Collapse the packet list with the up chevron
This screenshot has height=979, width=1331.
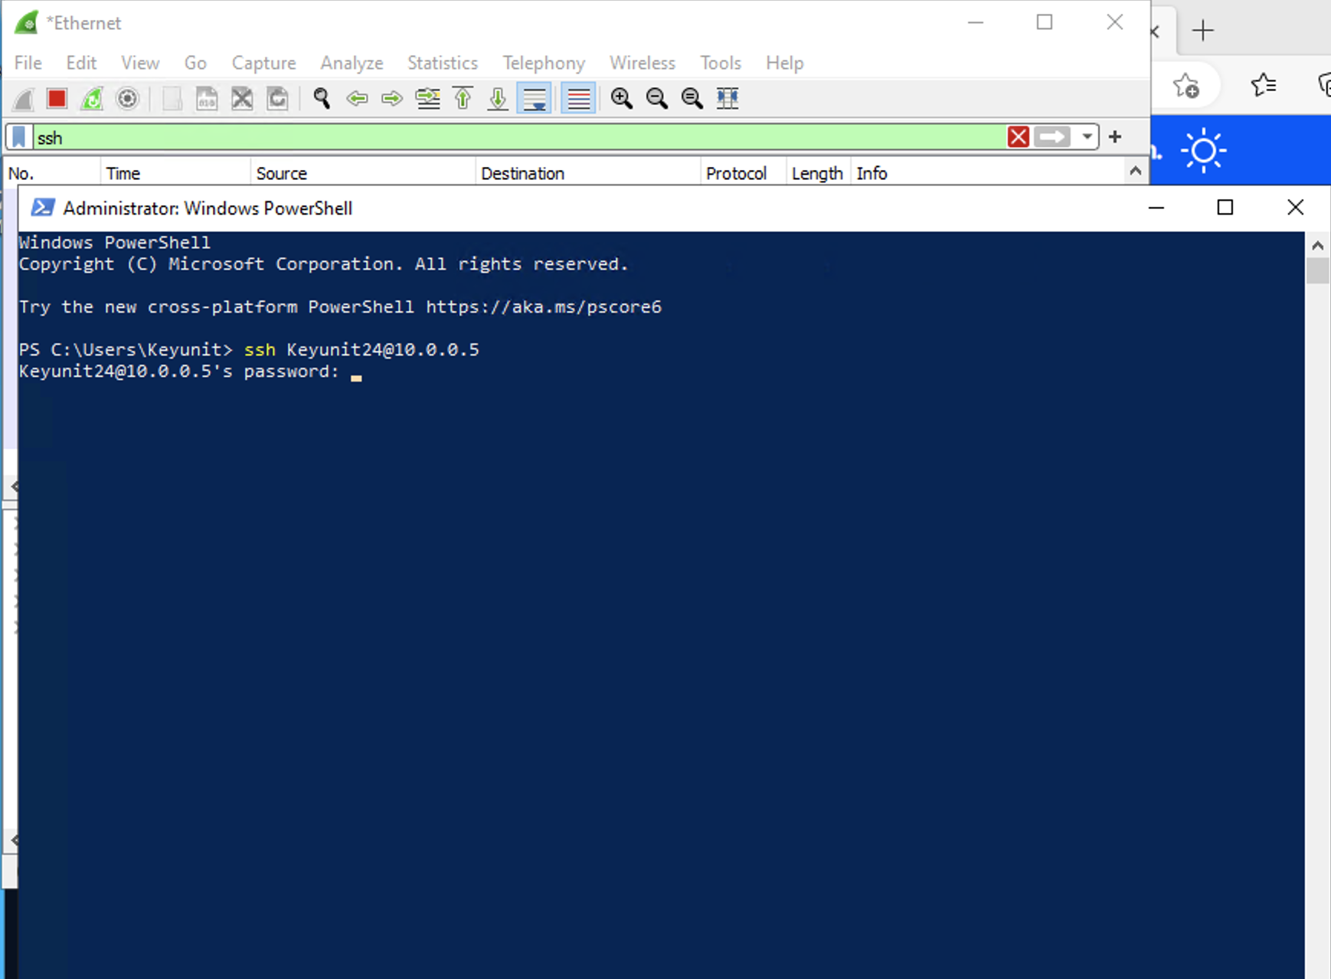(x=1136, y=171)
